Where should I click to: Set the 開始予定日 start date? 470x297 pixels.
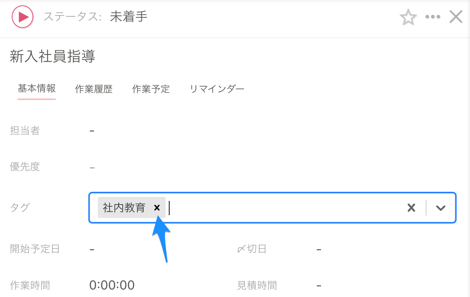(x=92, y=249)
